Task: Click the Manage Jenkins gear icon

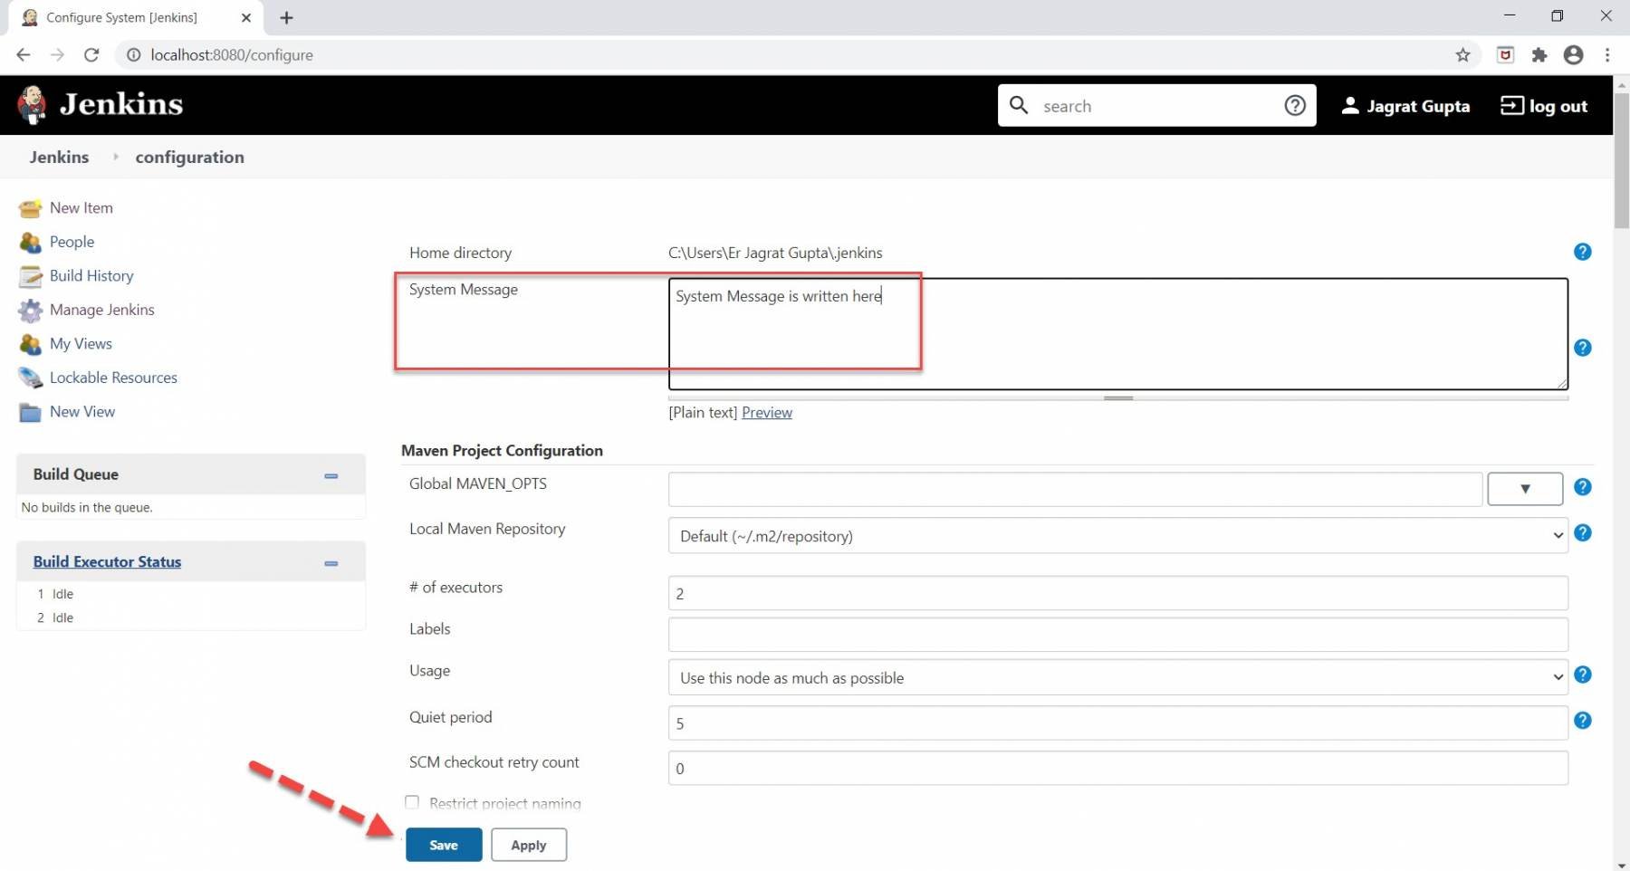Action: (30, 310)
